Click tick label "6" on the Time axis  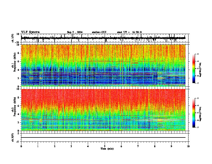pos(121,146)
